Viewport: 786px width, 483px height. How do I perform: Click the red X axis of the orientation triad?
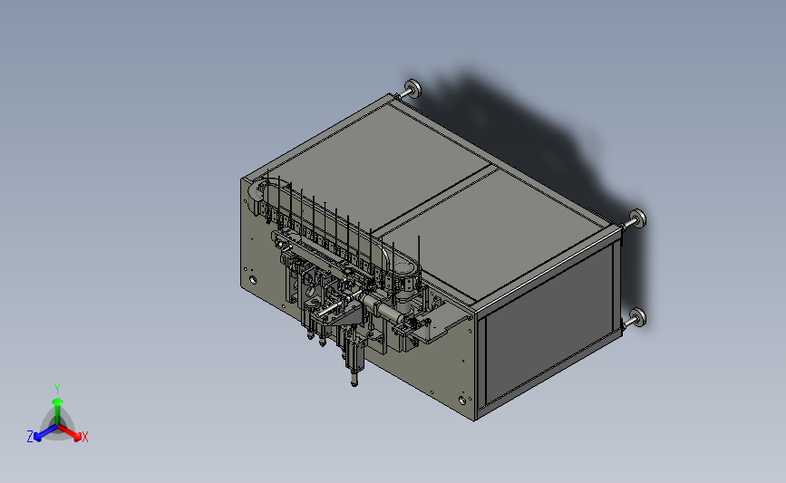[x=70, y=433]
